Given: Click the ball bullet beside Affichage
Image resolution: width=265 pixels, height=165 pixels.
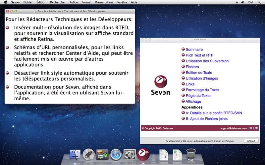Looking at the screenshot, I should tap(183, 101).
